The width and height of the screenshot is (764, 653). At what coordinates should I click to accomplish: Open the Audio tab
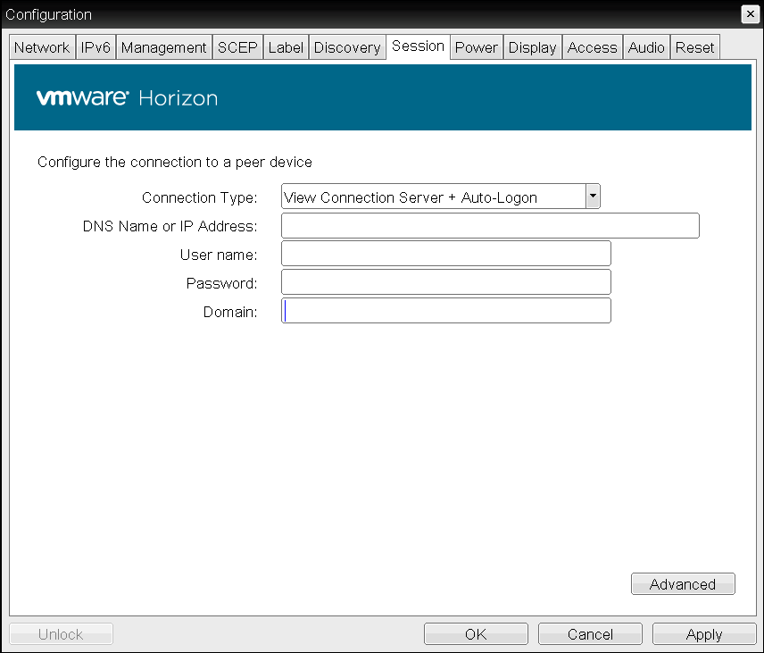tap(646, 47)
